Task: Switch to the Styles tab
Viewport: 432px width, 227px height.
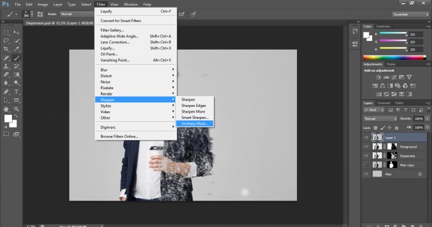Action: click(x=390, y=64)
